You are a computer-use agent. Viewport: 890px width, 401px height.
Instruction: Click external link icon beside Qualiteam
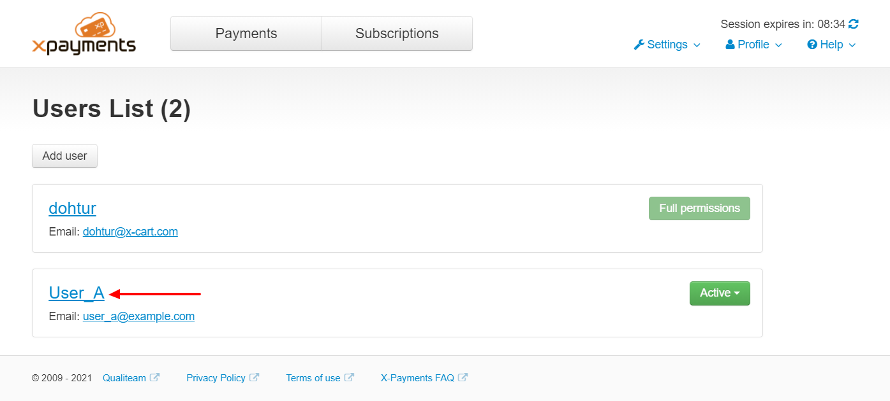click(154, 377)
